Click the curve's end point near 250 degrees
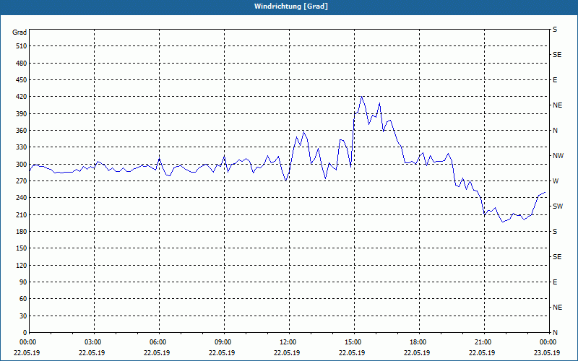 pyautogui.click(x=545, y=192)
